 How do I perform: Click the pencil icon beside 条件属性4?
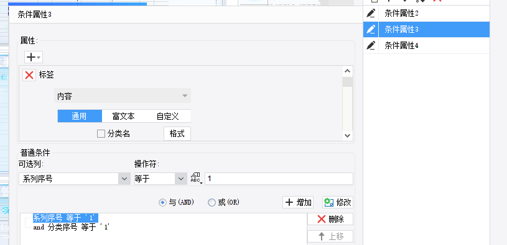tap(371, 45)
